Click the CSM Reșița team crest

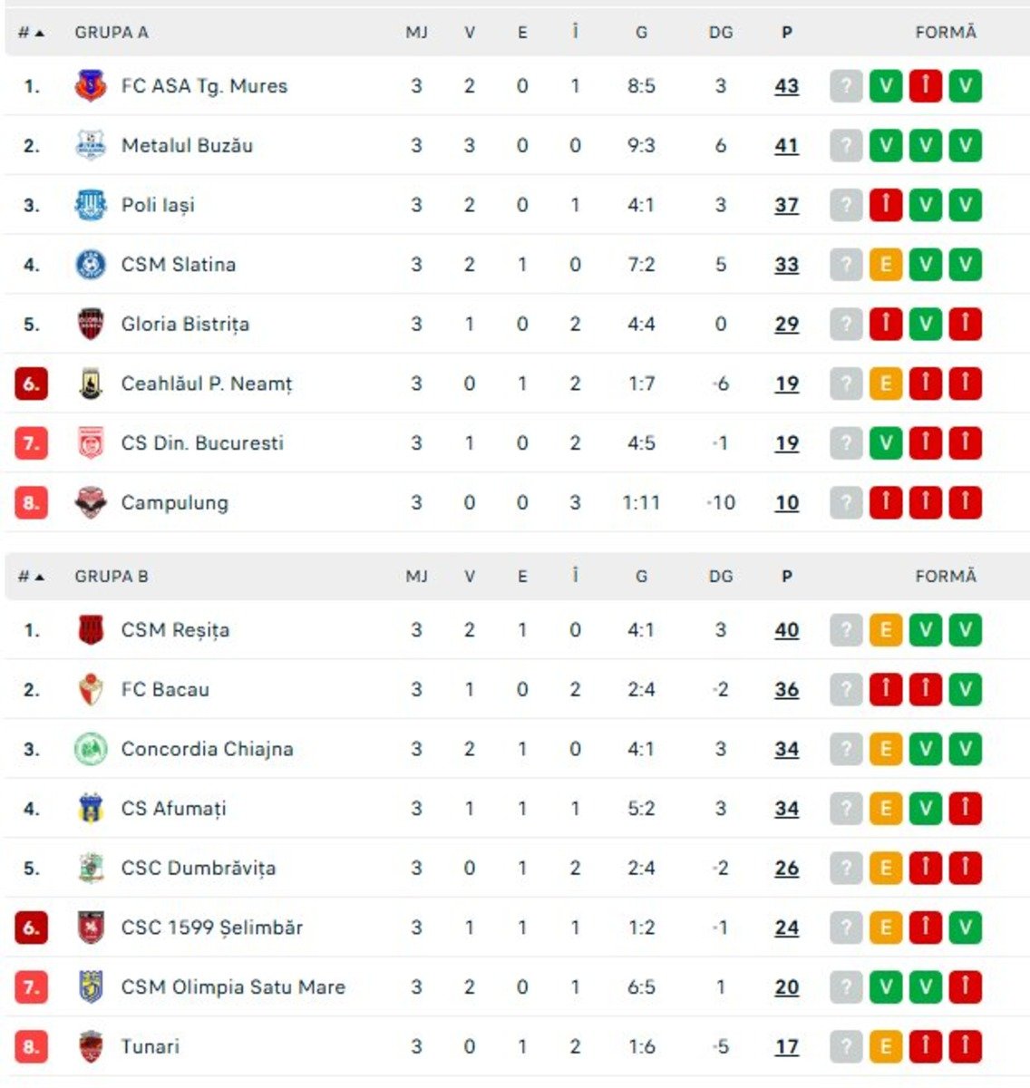coord(93,629)
